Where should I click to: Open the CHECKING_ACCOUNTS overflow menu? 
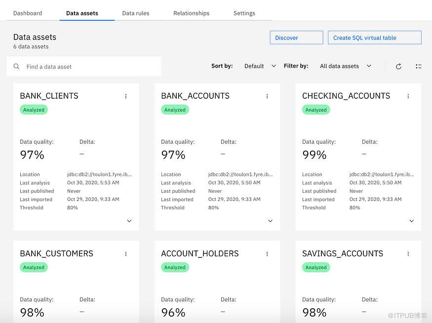(x=408, y=96)
